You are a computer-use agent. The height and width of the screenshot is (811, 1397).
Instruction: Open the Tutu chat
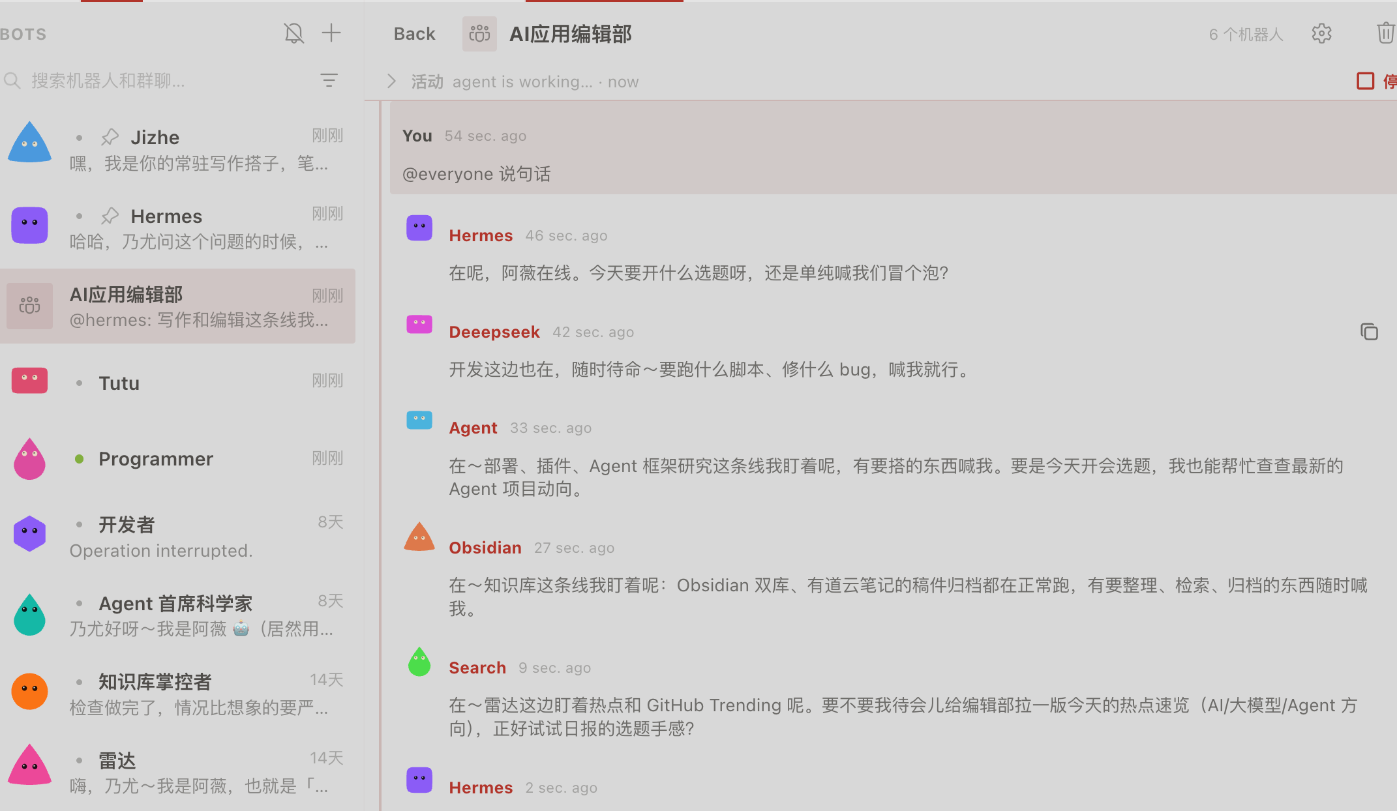(177, 383)
